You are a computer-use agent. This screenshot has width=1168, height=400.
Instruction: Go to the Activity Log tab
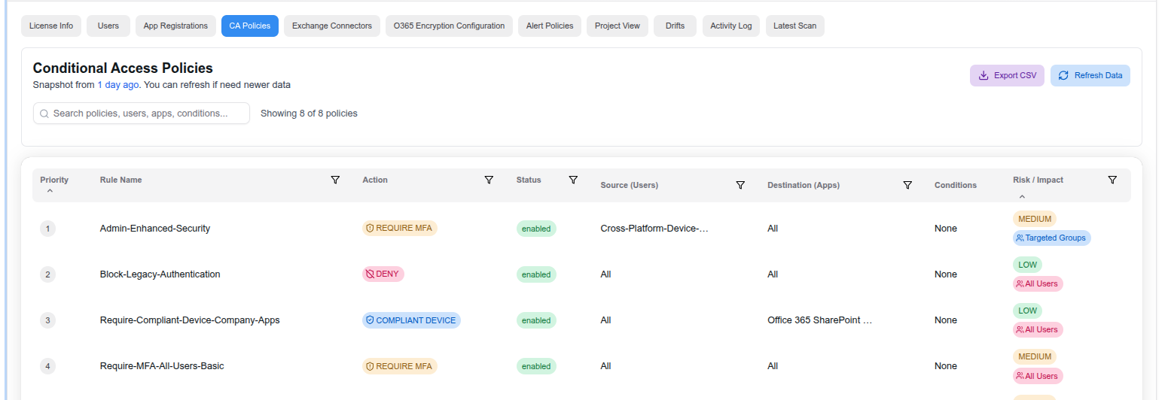(x=730, y=26)
